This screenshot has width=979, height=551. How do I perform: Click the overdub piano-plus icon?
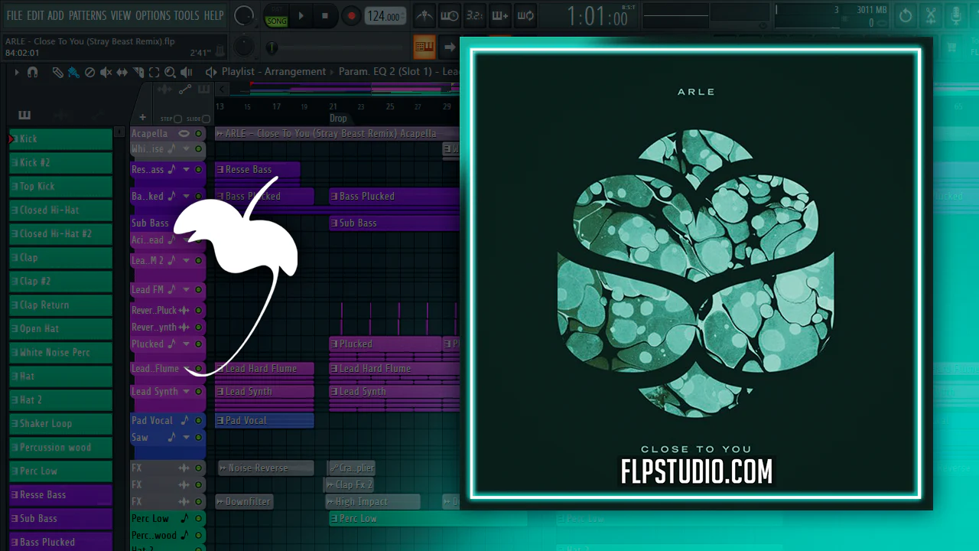click(x=499, y=15)
